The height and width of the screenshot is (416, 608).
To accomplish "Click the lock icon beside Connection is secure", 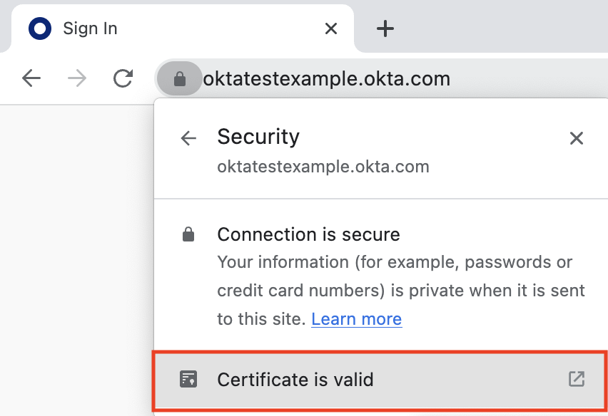I will pos(189,233).
